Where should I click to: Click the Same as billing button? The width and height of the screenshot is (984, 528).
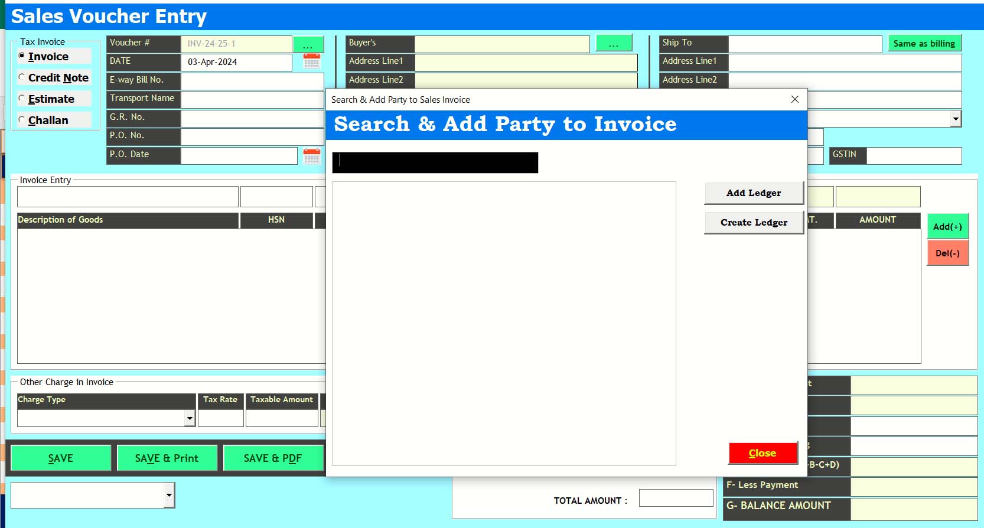[924, 44]
